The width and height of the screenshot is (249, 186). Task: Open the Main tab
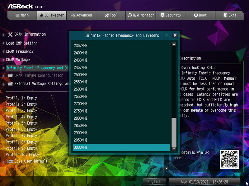tap(22, 15)
